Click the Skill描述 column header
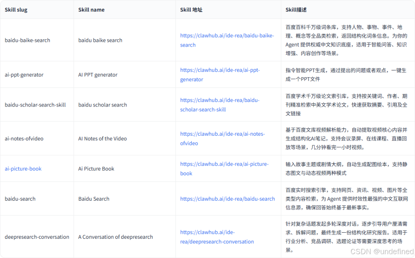Viewport: 415px width, 258px height. 295,10
